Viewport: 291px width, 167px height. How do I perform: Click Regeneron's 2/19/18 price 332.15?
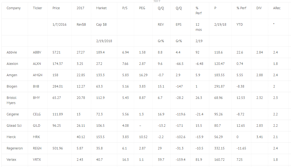pos(219,148)
